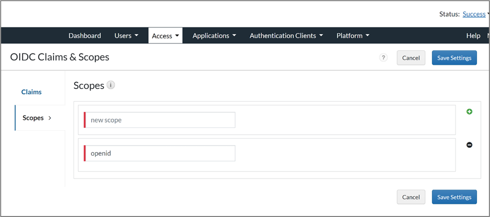
Task: Expand the Users dropdown menu
Action: (126, 36)
